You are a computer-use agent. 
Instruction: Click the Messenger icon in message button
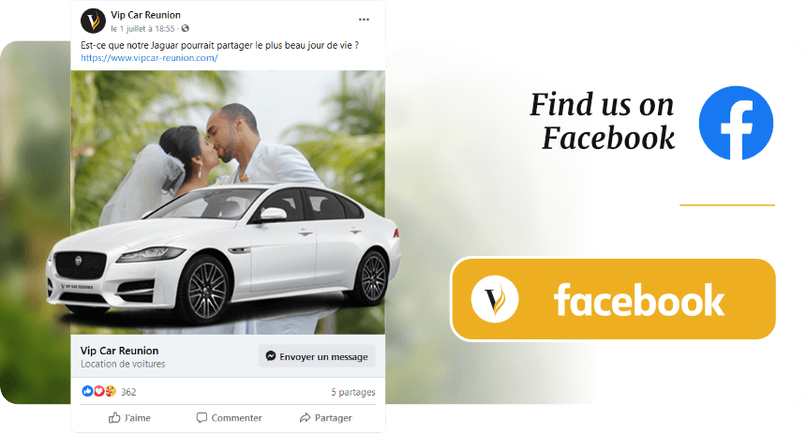click(x=270, y=356)
